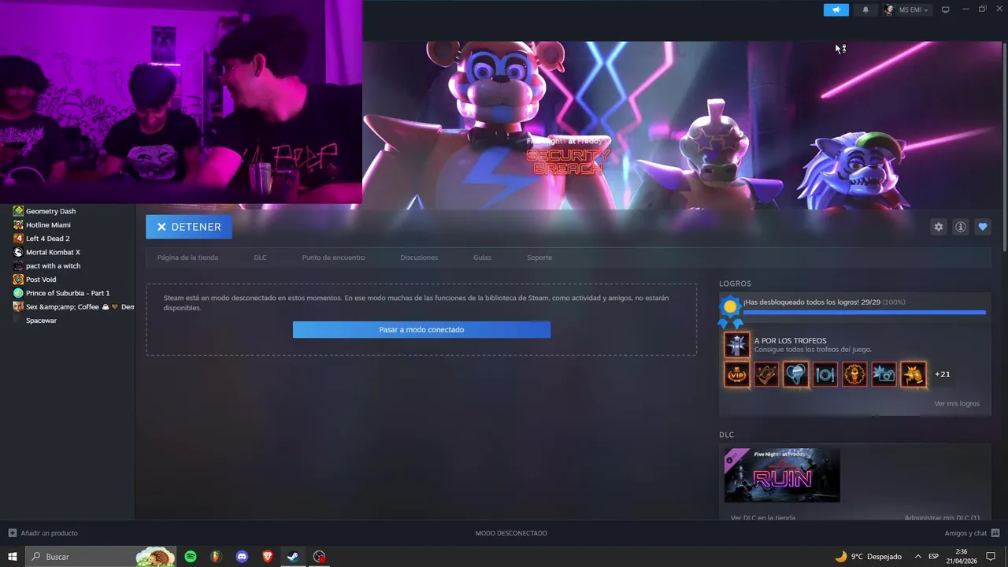The height and width of the screenshot is (567, 1008).
Task: Click the LOGROS section header
Action: tap(736, 283)
